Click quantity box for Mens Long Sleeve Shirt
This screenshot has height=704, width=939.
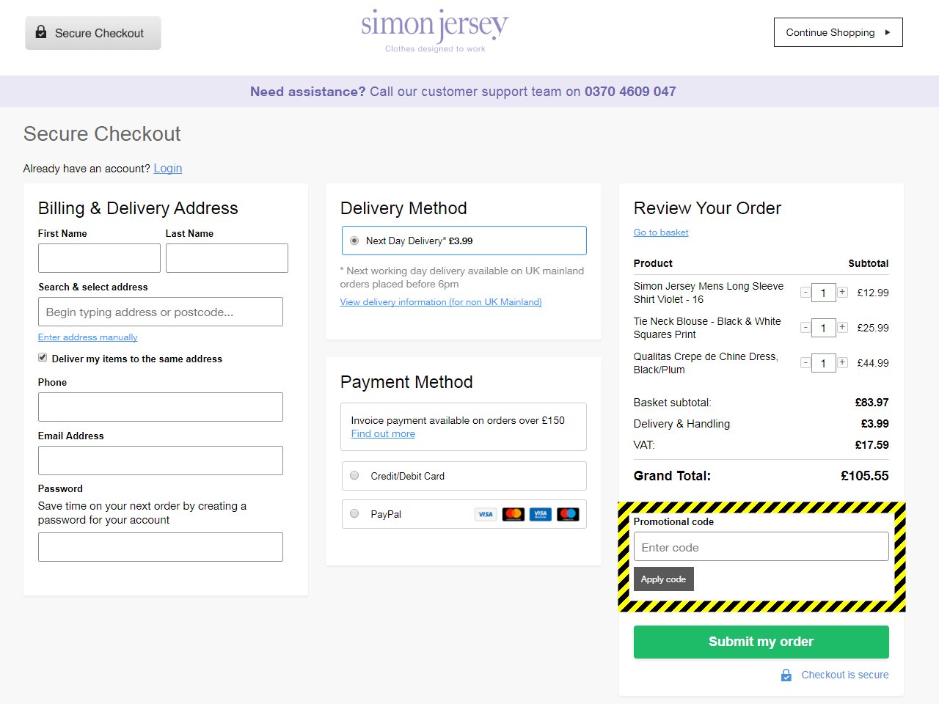click(824, 293)
